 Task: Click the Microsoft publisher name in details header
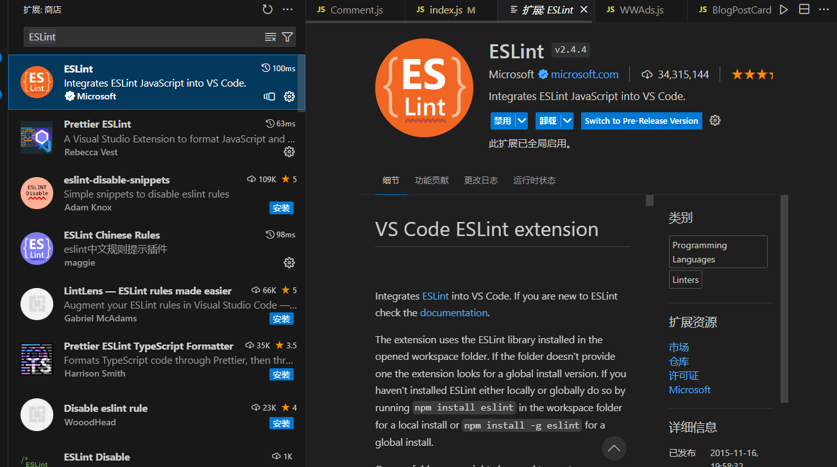(511, 74)
